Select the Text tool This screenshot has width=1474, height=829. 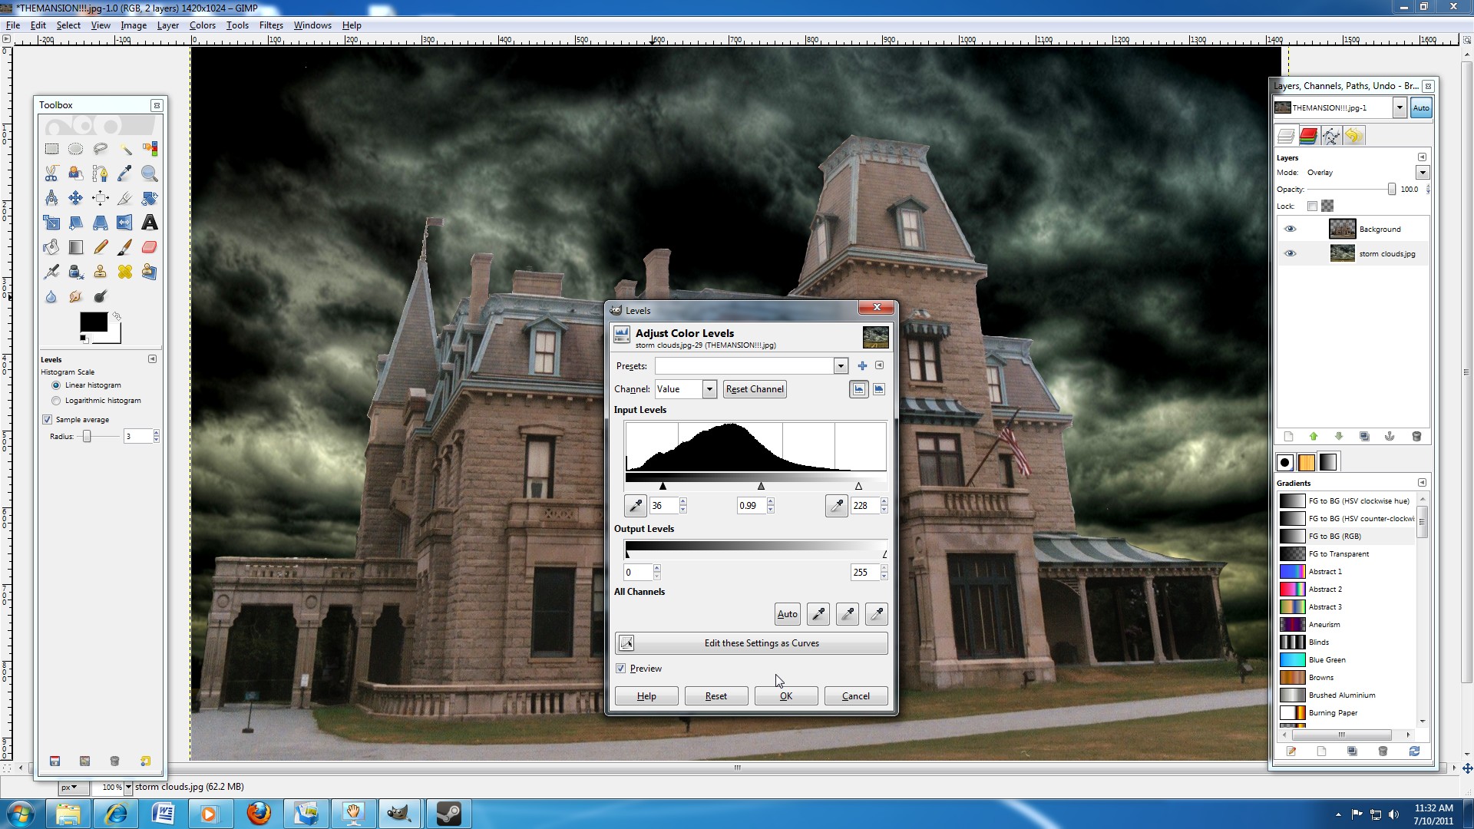click(x=150, y=223)
